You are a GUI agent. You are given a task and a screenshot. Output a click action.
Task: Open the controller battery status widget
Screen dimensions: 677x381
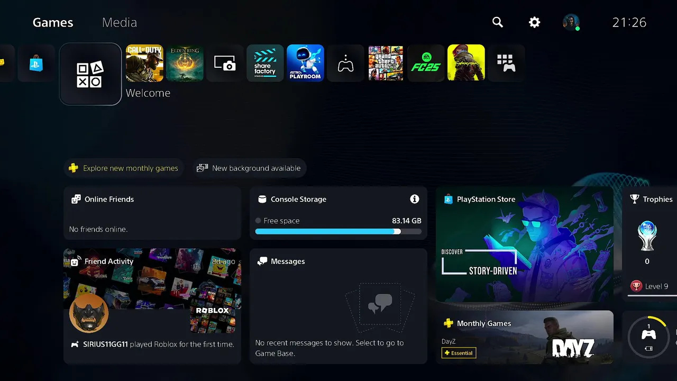tap(649, 337)
